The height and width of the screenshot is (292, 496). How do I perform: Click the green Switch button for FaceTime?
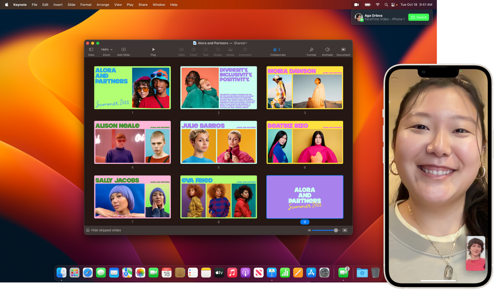[418, 17]
